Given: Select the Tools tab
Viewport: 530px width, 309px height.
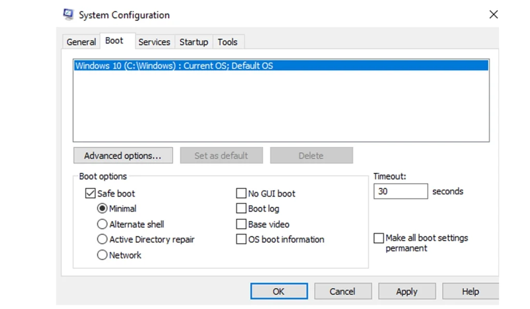Looking at the screenshot, I should [x=227, y=42].
